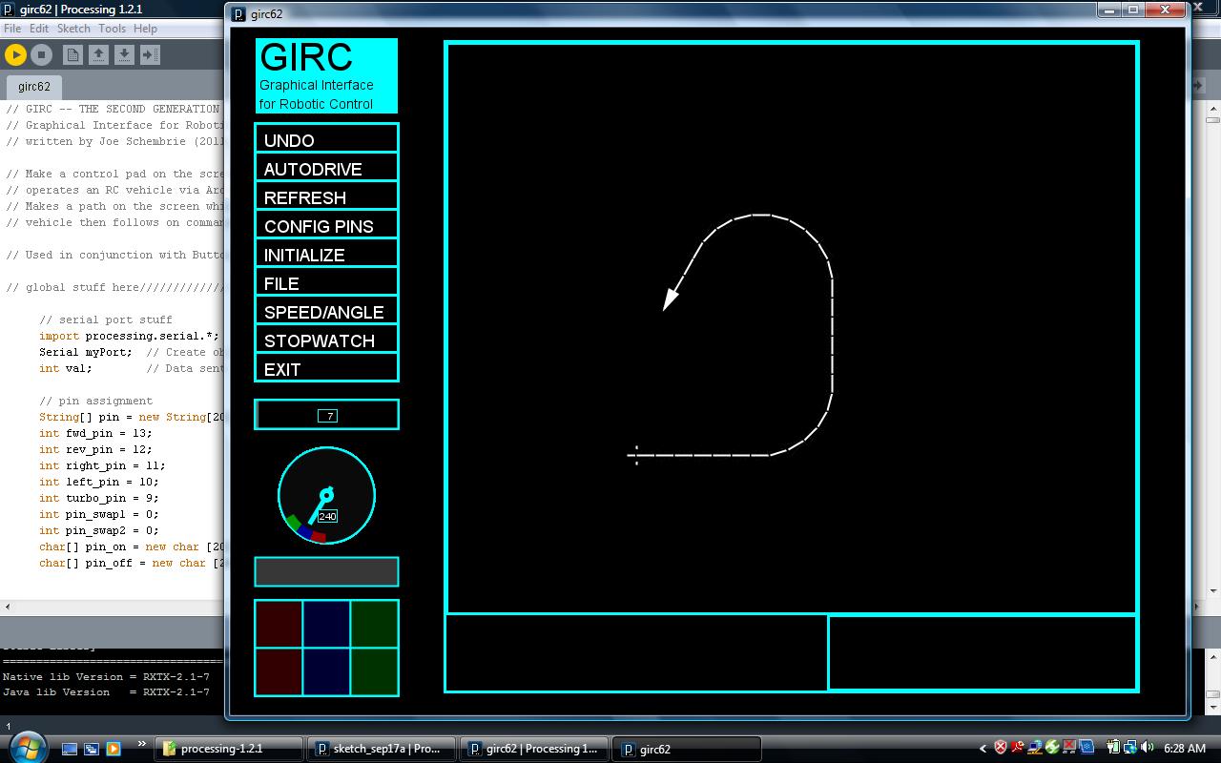Screen dimensions: 1221x763
Task: Select the girc62 editor tab
Action: click(34, 87)
